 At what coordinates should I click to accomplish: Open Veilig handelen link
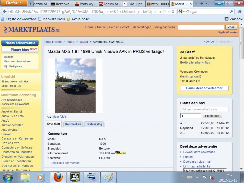pyautogui.click(x=165, y=27)
